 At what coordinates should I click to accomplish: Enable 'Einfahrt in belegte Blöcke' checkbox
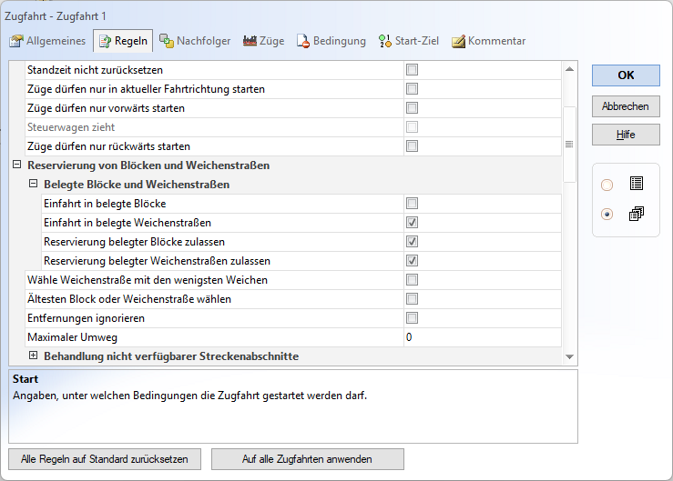pos(412,203)
